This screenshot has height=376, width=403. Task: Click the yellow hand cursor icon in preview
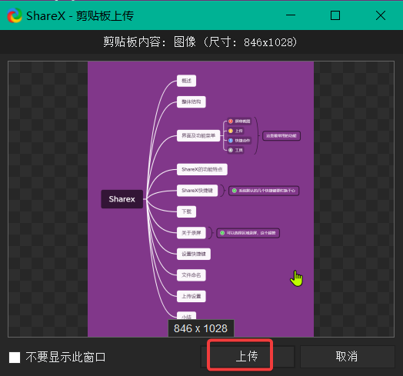click(297, 278)
